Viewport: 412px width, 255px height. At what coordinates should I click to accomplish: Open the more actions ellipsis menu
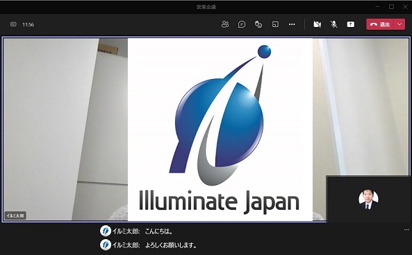coord(292,24)
